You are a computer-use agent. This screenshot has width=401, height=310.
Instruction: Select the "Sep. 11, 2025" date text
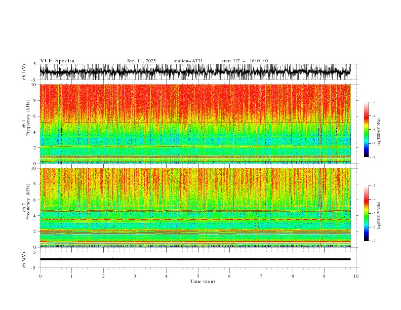click(x=141, y=61)
